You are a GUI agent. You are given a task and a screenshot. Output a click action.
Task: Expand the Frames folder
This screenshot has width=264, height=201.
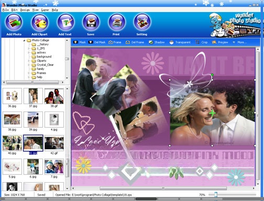pos(29,73)
